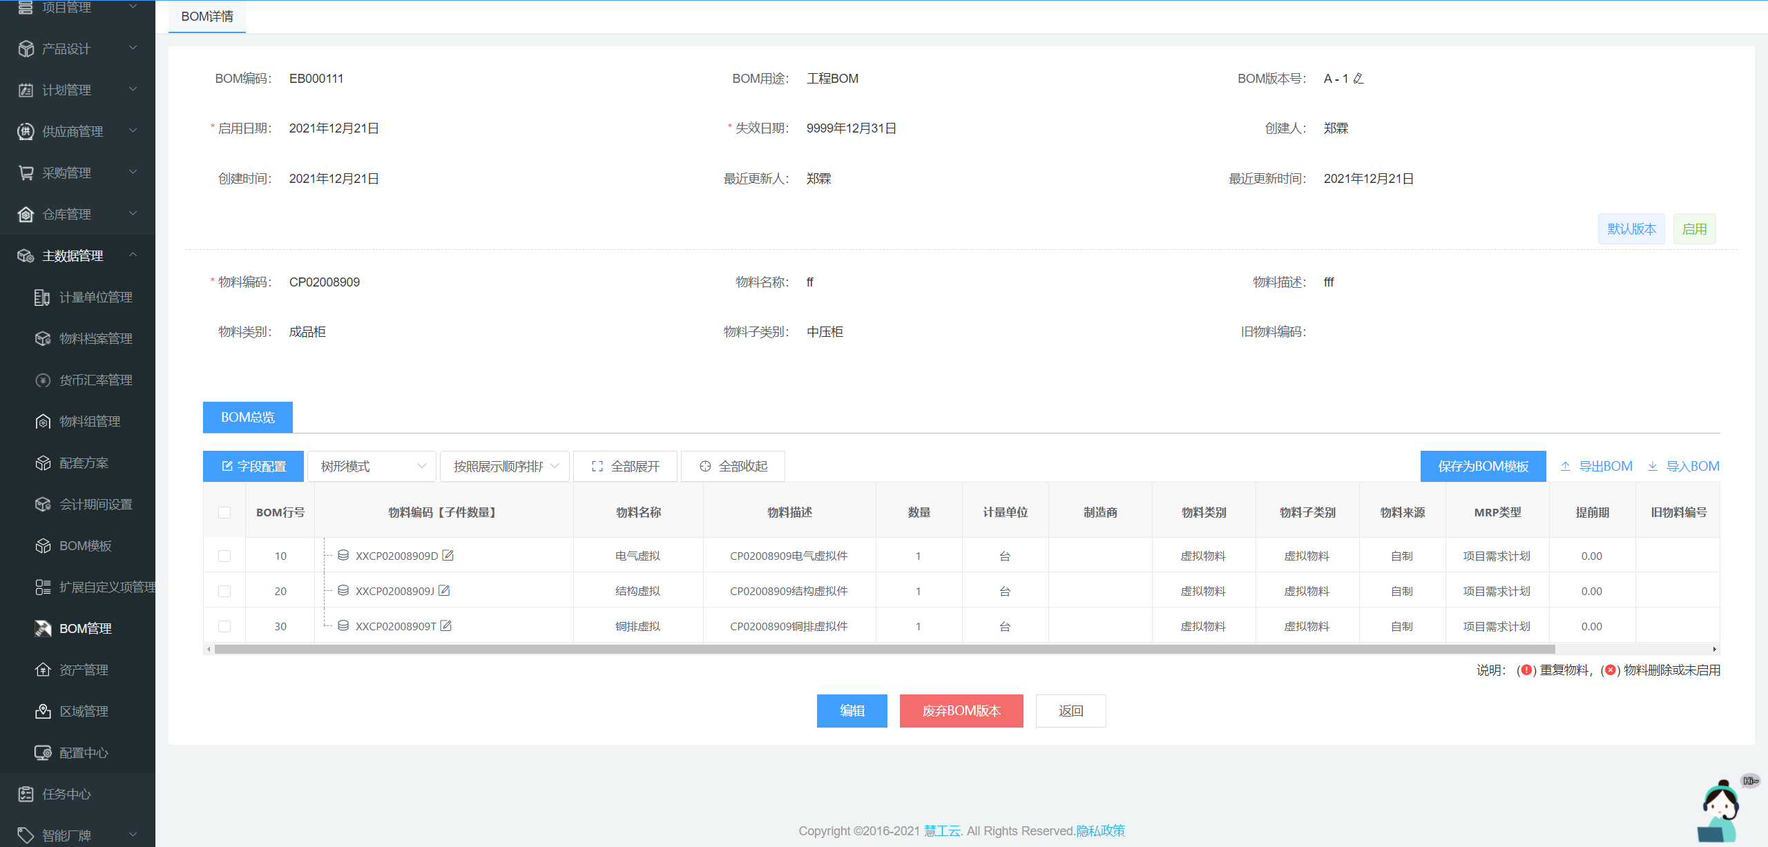The height and width of the screenshot is (847, 1768).
Task: Click edit icon next to XXCP02008909J
Action: [445, 591]
